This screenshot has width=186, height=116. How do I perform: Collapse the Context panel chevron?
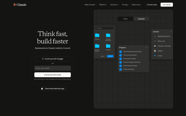[171, 32]
